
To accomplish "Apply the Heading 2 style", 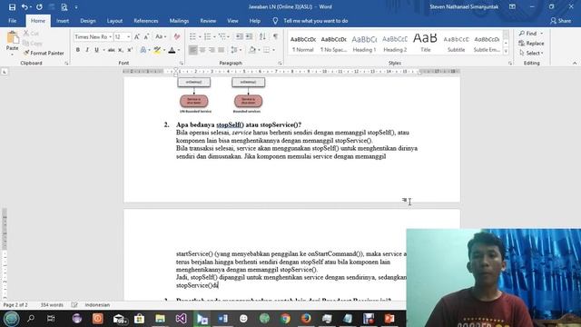I will pos(395,43).
